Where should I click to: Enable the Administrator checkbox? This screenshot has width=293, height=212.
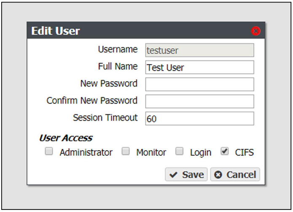[x=49, y=151]
